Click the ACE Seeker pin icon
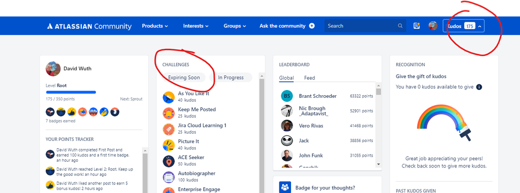This screenshot has width=520, height=193. (169, 161)
